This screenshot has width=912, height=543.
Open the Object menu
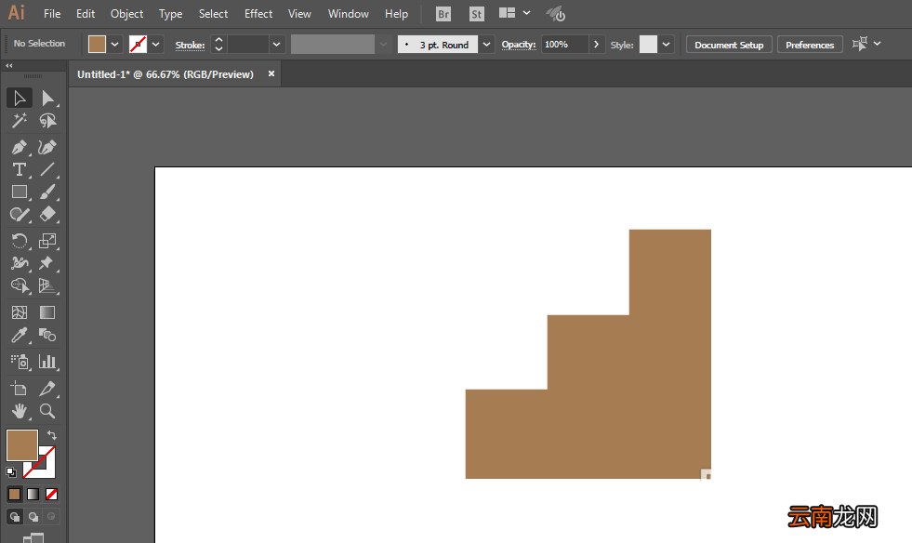point(126,13)
